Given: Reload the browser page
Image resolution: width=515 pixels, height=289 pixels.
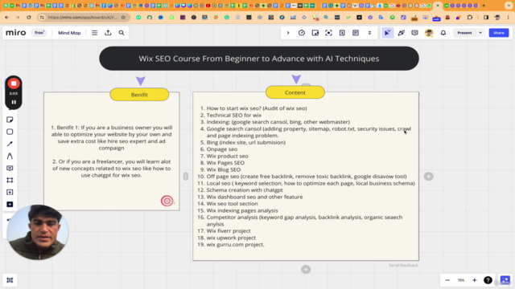Looking at the screenshot, I should tap(29, 18).
